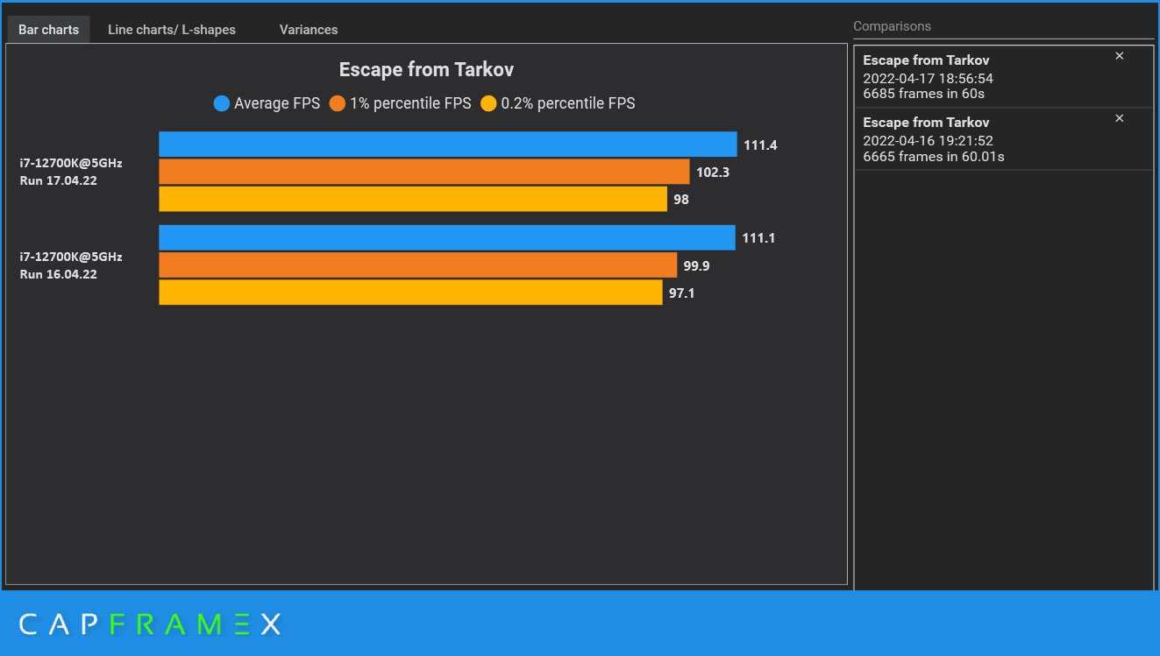Viewport: 1160px width, 656px height.
Task: Click the 0.2% percentile FPS legend label
Action: [x=568, y=103]
